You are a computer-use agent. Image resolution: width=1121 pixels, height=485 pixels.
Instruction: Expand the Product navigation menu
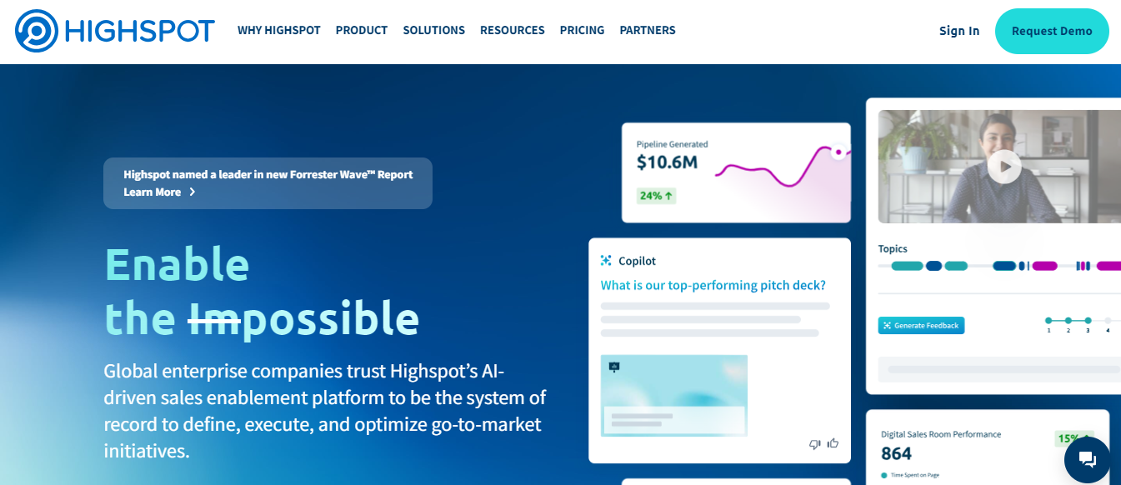[x=361, y=31]
